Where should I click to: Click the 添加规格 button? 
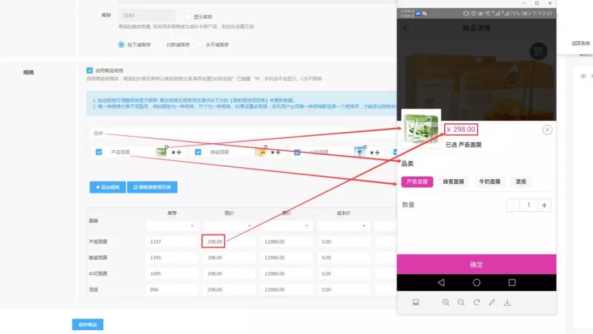pos(108,188)
